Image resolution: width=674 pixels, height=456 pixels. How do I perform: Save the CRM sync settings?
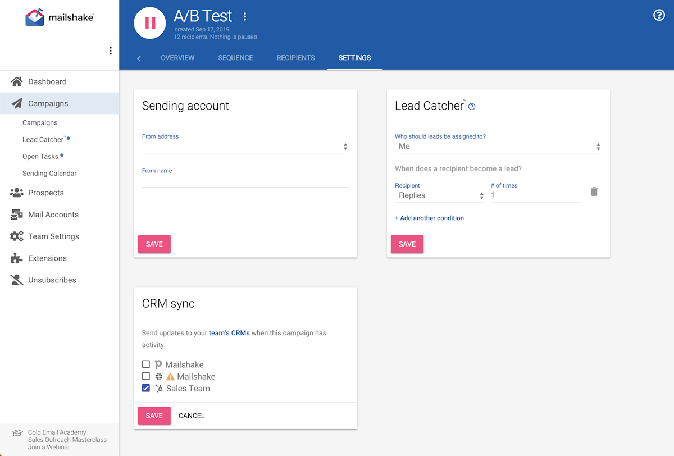click(x=154, y=416)
